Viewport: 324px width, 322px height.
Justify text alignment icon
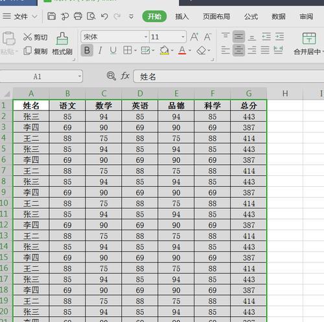tap(265, 50)
